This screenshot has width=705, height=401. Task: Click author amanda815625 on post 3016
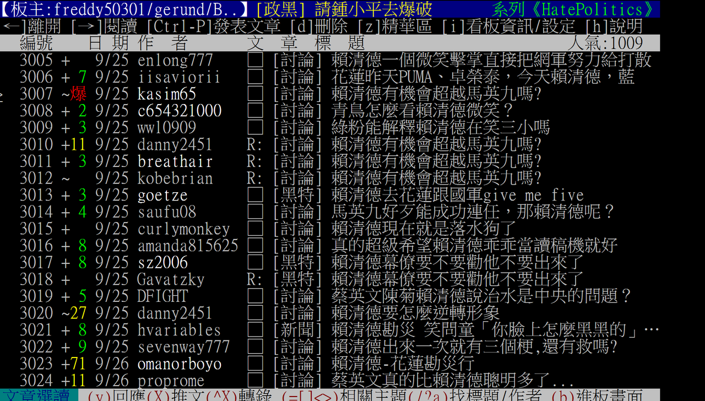point(188,246)
